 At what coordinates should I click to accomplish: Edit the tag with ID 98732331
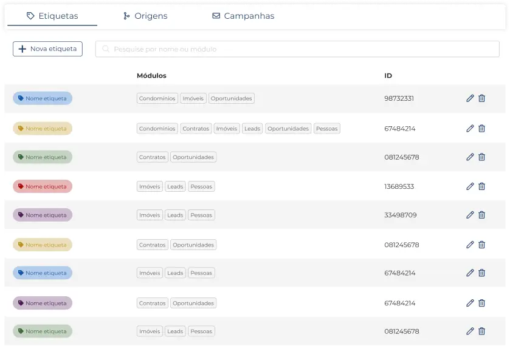pyautogui.click(x=470, y=98)
